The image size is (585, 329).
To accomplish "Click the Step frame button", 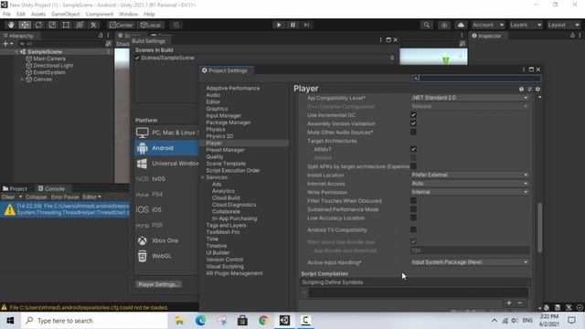I will (x=307, y=25).
